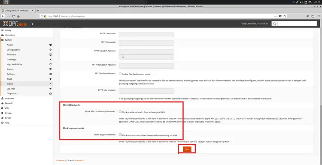This screenshot has width=322, height=165.
Task: Click the Access users icon
Action: click(x=51, y=45)
